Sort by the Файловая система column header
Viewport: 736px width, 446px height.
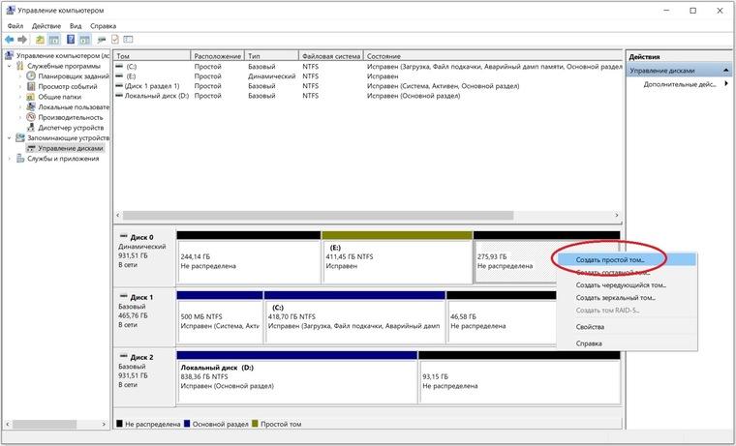331,56
